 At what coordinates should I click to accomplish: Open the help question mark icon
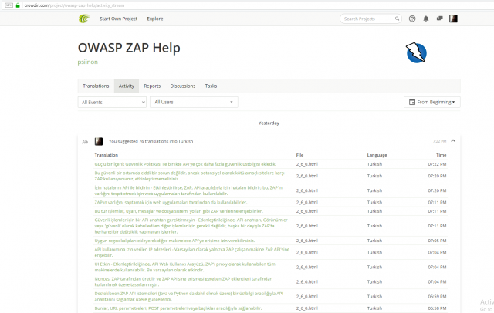click(x=412, y=19)
